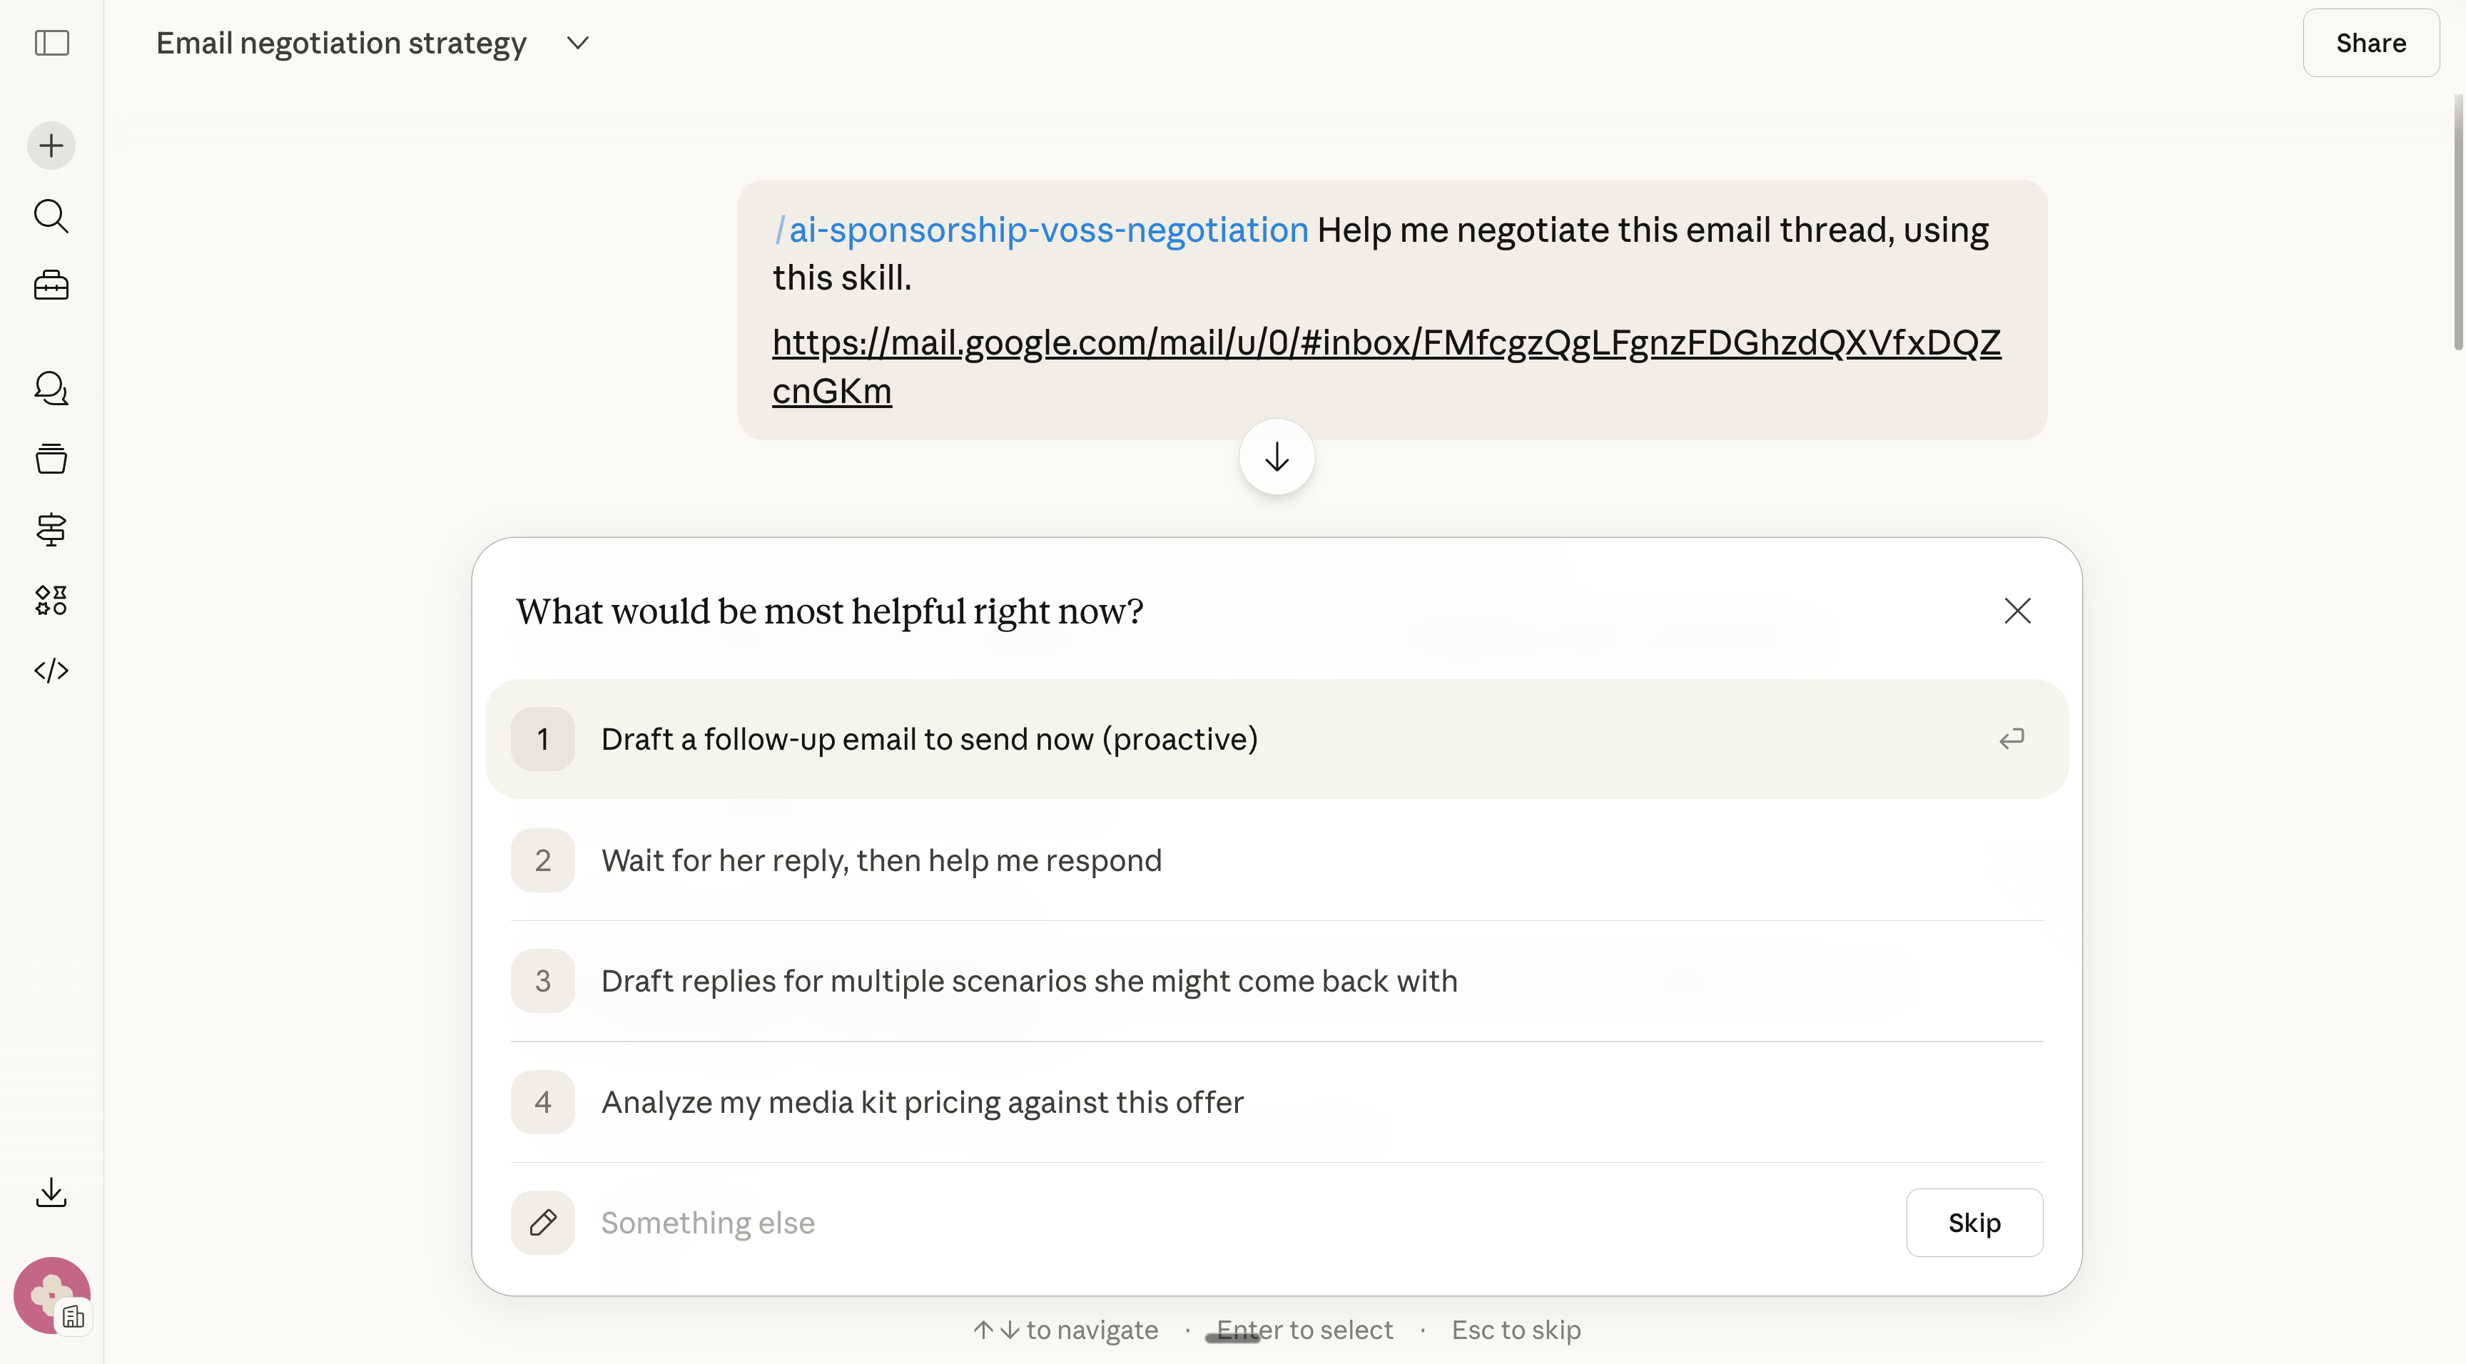Open the chats speech-bubble icon

point(51,387)
